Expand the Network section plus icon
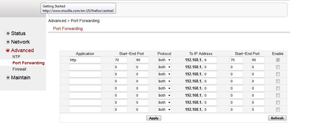 (x=8, y=42)
